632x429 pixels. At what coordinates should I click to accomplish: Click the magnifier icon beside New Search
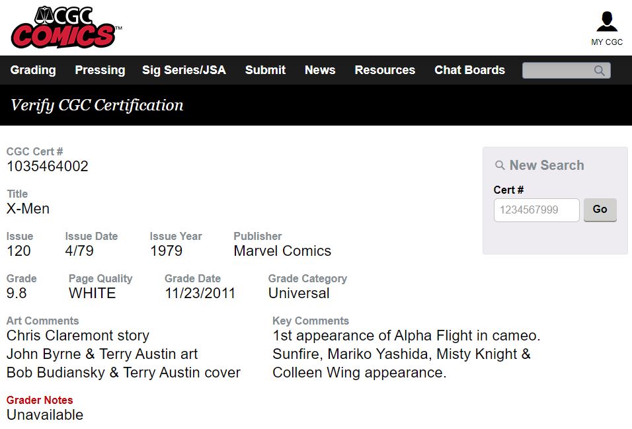coord(500,166)
